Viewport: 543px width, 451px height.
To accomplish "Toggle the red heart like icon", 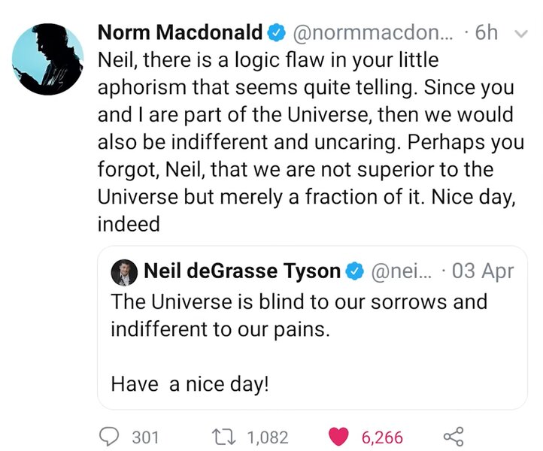I will (x=340, y=437).
